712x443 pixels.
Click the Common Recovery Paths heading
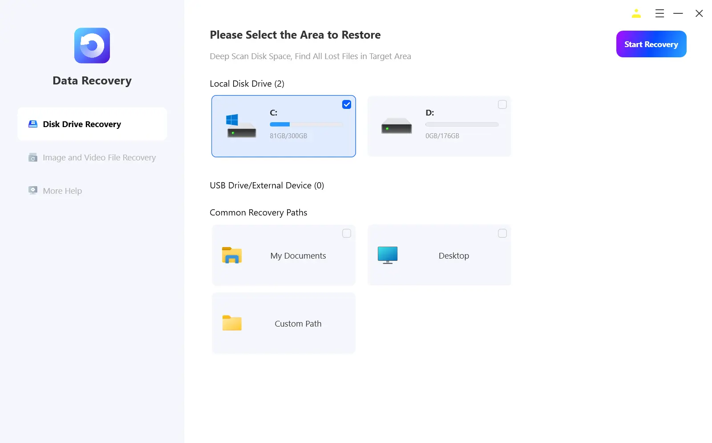pos(259,212)
